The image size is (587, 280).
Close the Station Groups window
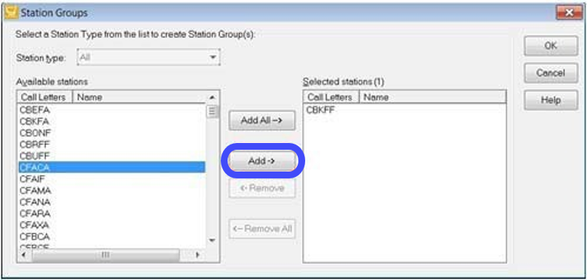569,13
